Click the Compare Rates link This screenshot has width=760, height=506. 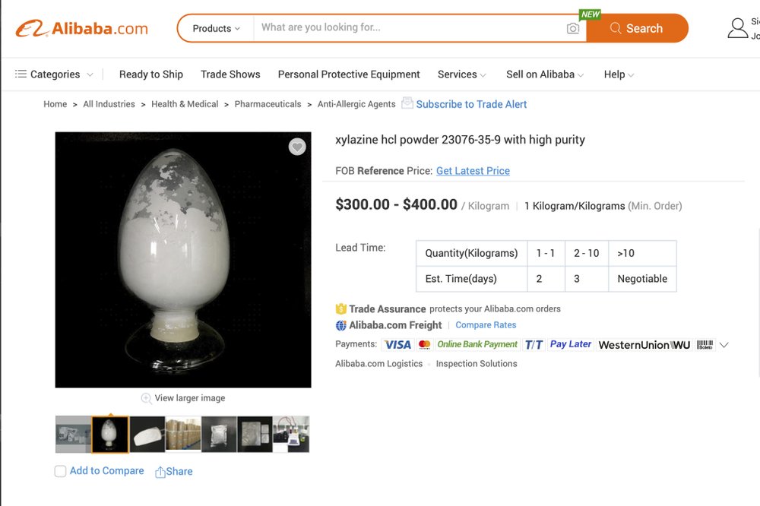tap(486, 325)
